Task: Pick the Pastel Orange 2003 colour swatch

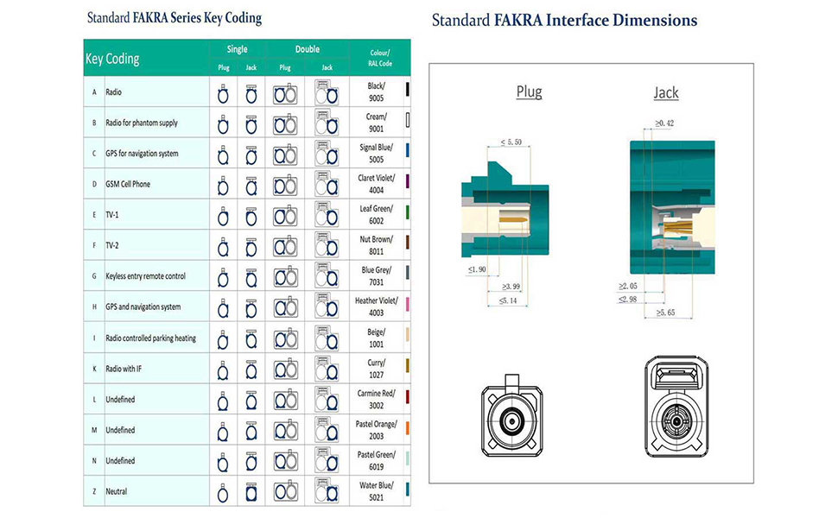Action: pyautogui.click(x=408, y=427)
